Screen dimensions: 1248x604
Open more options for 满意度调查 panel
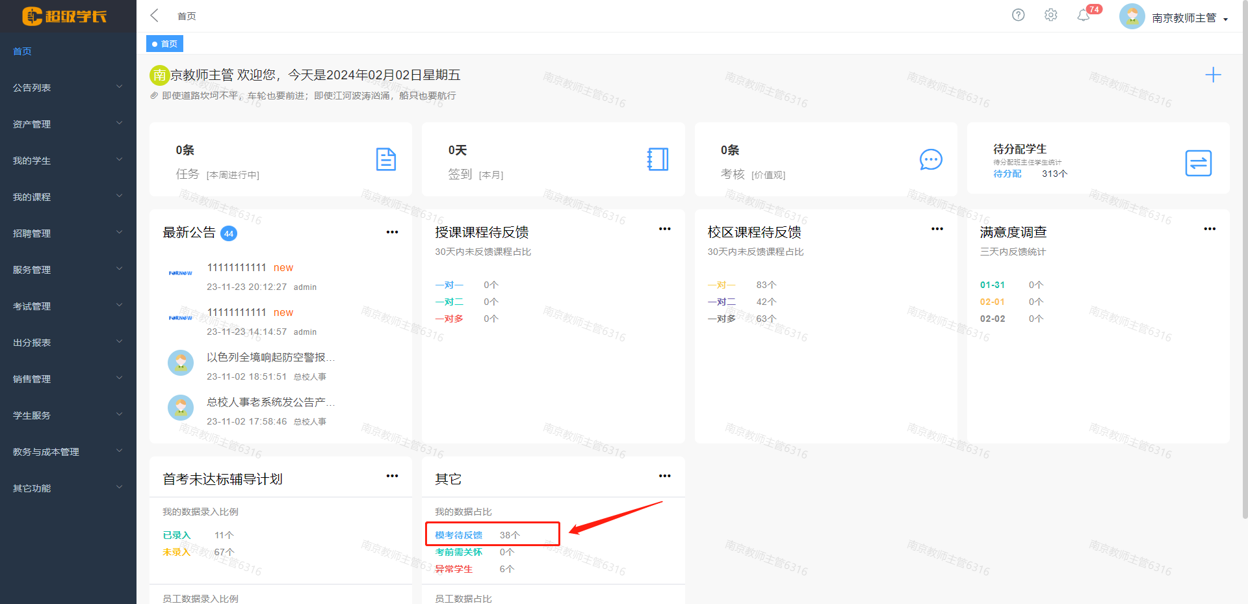click(x=1209, y=229)
